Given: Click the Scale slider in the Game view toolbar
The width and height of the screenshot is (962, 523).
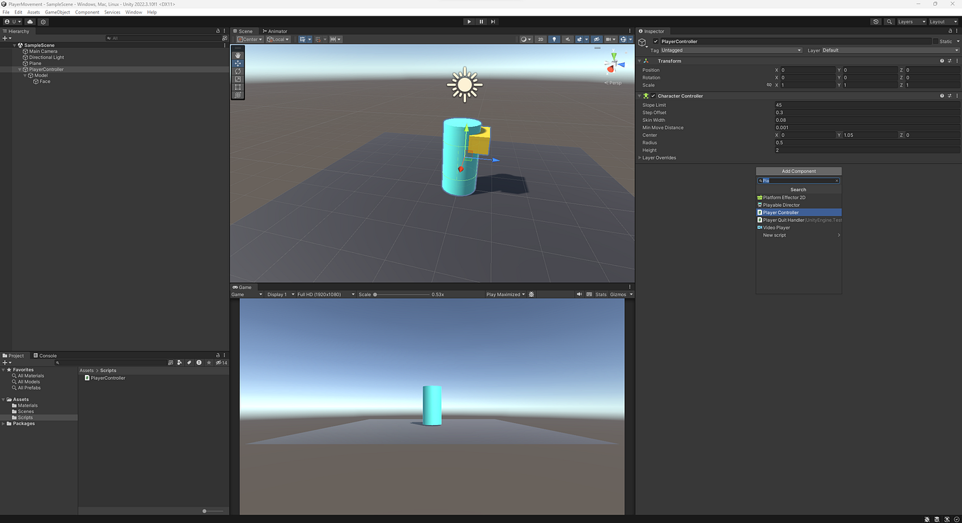Looking at the screenshot, I should tap(375, 294).
